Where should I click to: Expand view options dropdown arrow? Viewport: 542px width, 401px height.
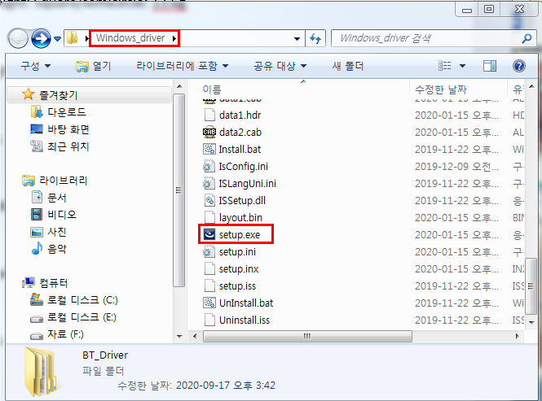coord(462,66)
